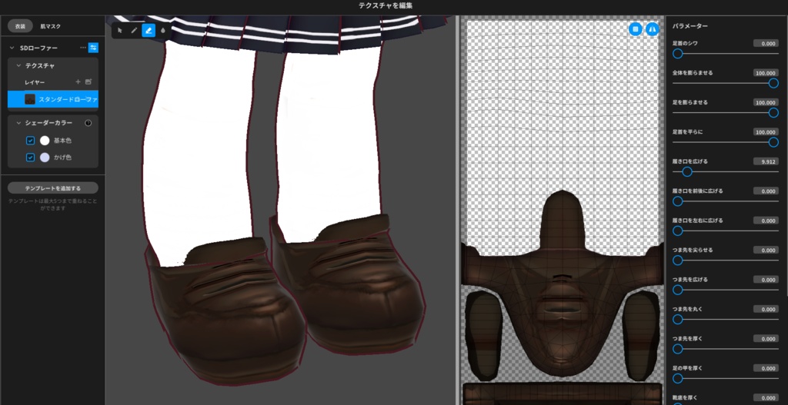
Task: Click the 履き口を広げる 9.912 value field
Action: (766, 161)
